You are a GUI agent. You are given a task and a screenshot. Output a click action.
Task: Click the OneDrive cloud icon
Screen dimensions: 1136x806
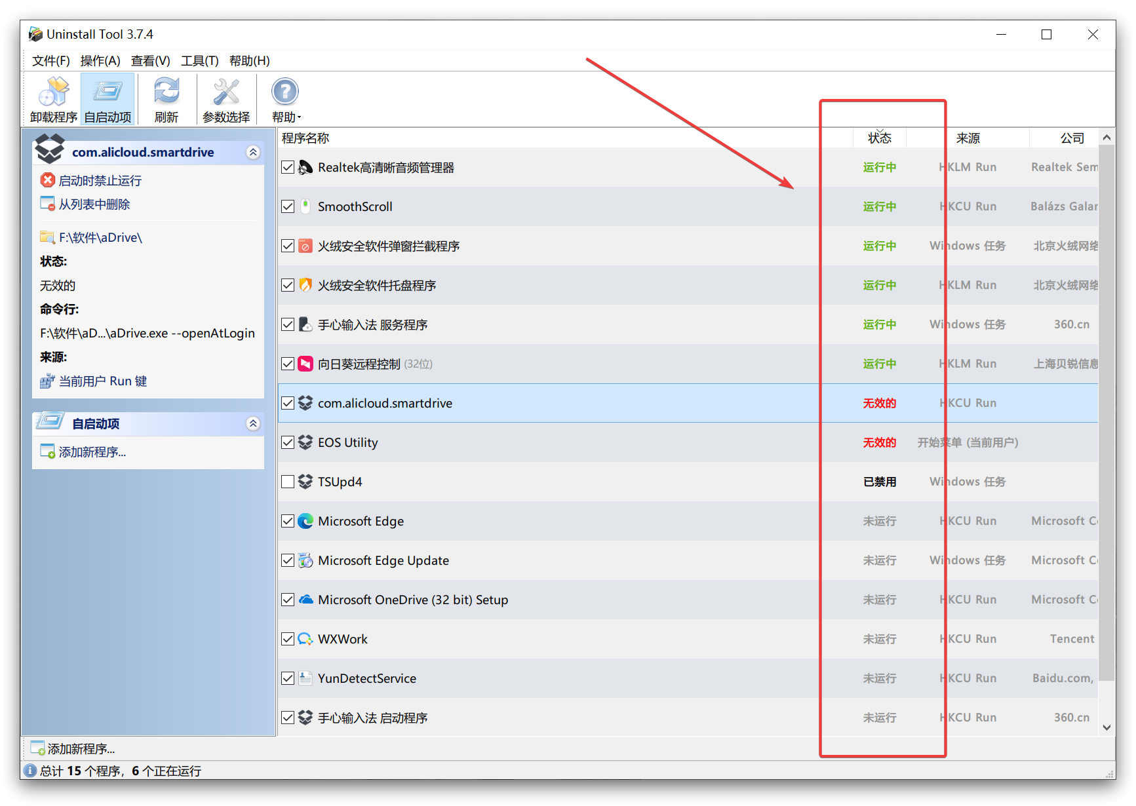point(305,600)
